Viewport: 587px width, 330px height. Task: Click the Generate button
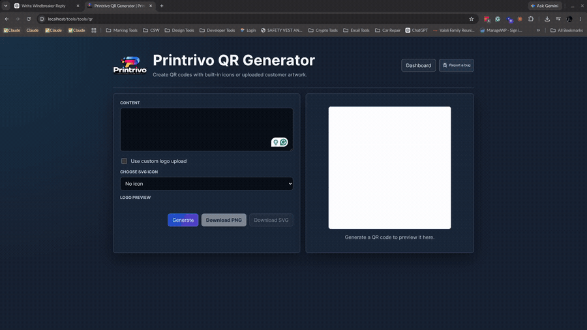coord(183,220)
